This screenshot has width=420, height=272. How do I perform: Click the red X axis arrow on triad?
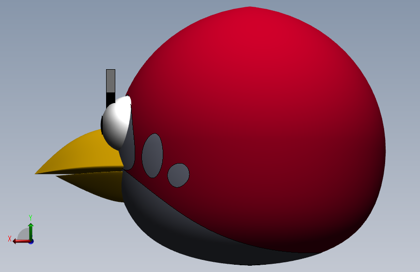point(21,242)
